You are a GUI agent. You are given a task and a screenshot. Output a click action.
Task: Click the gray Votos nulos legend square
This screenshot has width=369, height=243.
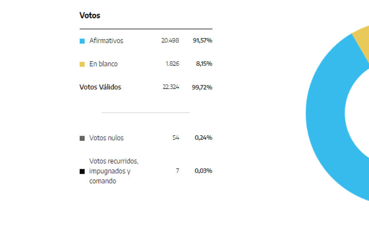click(82, 138)
